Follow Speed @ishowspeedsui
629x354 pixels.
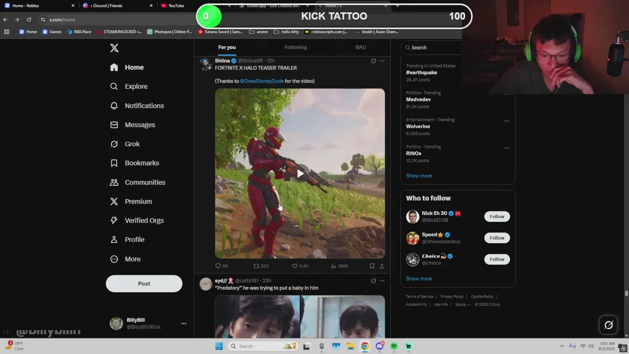tap(497, 238)
